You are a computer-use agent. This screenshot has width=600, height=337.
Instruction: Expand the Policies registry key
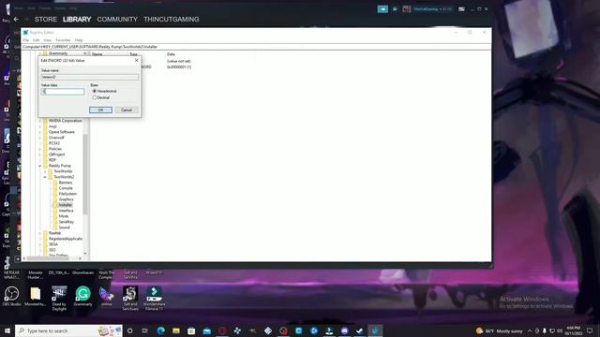point(39,149)
